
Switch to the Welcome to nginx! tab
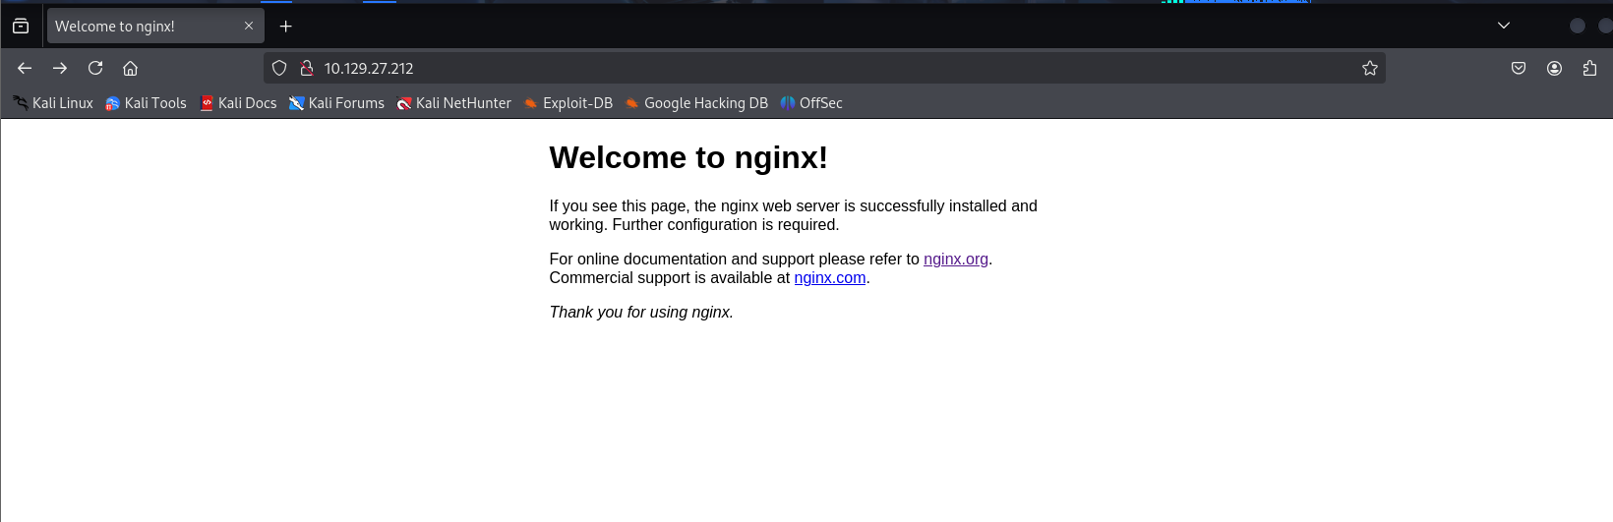click(x=155, y=27)
